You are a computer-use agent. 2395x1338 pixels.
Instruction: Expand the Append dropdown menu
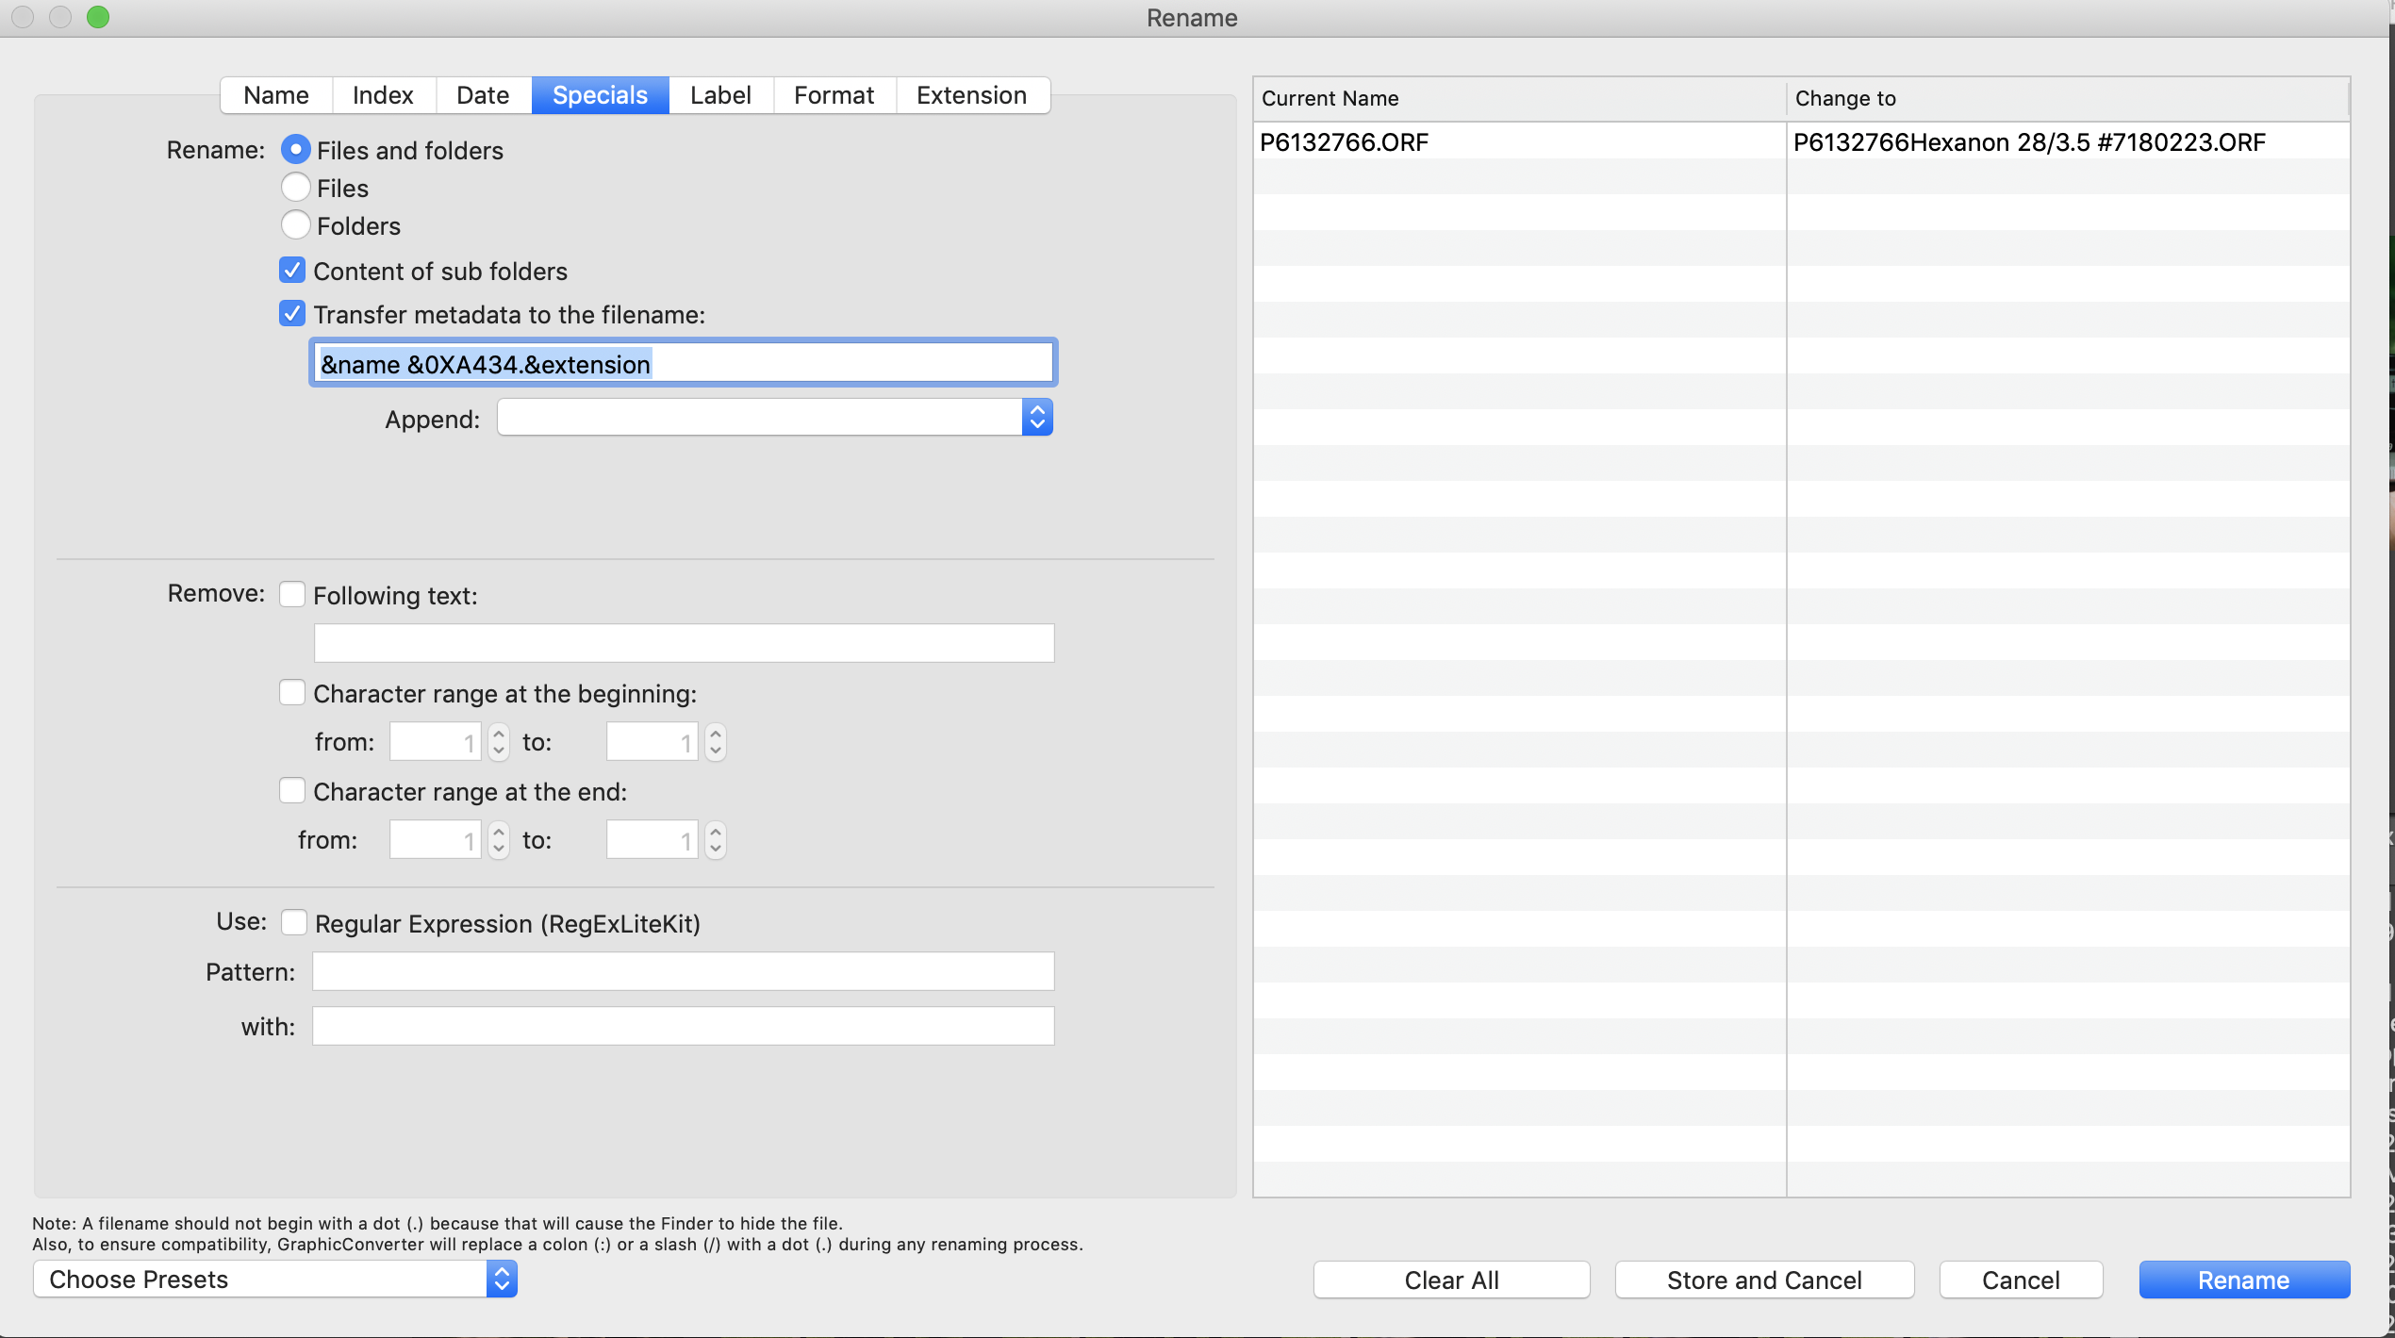tap(1036, 418)
